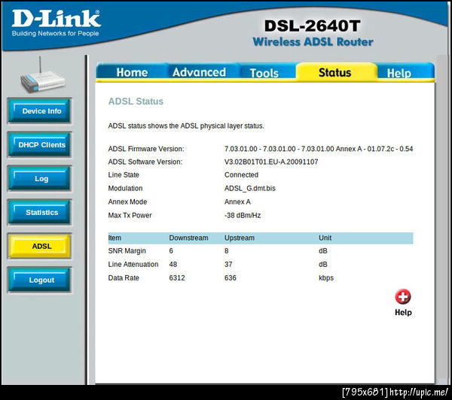Screen dimensions: 452x400
Task: Click the Line Attenuation row label
Action: pos(133,264)
